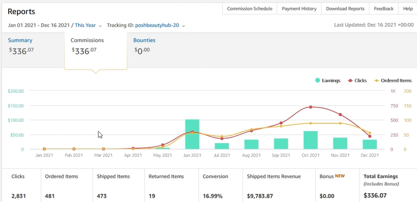Click the Help button
Viewport: 417px width, 202px height.
(408, 9)
